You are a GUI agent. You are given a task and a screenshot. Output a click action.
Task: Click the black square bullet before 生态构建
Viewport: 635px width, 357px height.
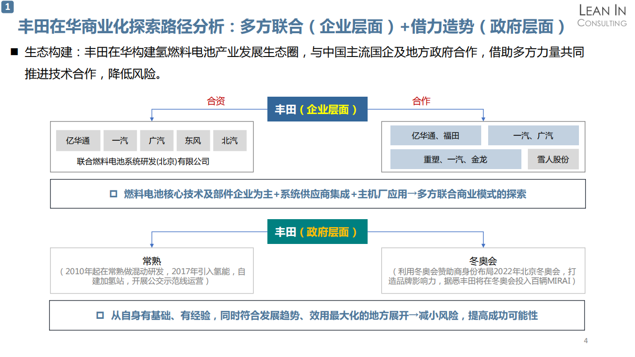click(x=14, y=52)
